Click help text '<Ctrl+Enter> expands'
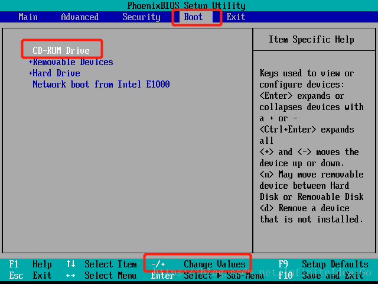 click(307, 130)
